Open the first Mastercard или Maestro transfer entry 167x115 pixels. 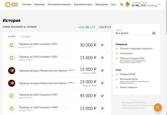pos(47,70)
